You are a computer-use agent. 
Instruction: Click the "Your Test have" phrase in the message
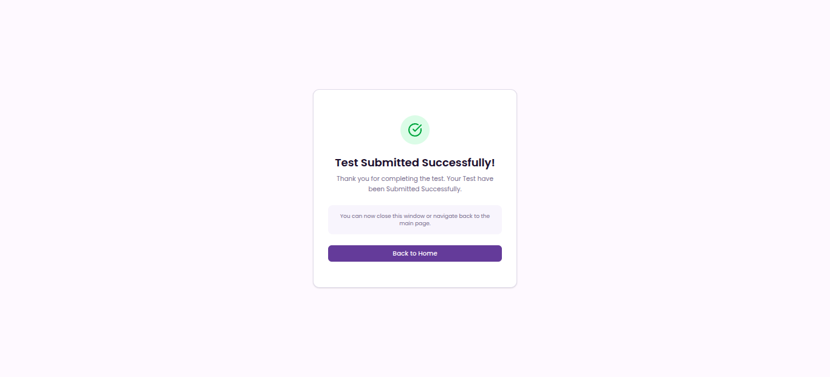pyautogui.click(x=470, y=179)
